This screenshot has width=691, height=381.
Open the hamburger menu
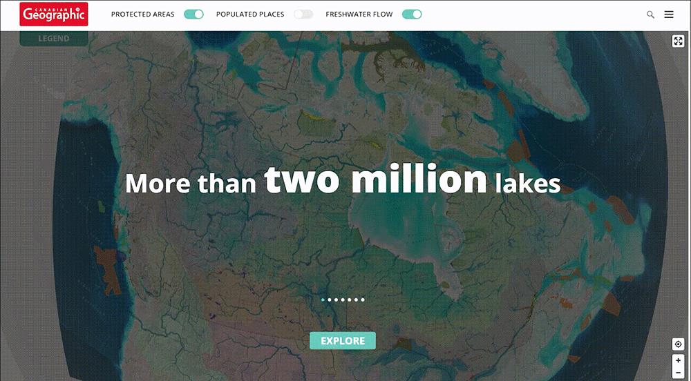[668, 14]
